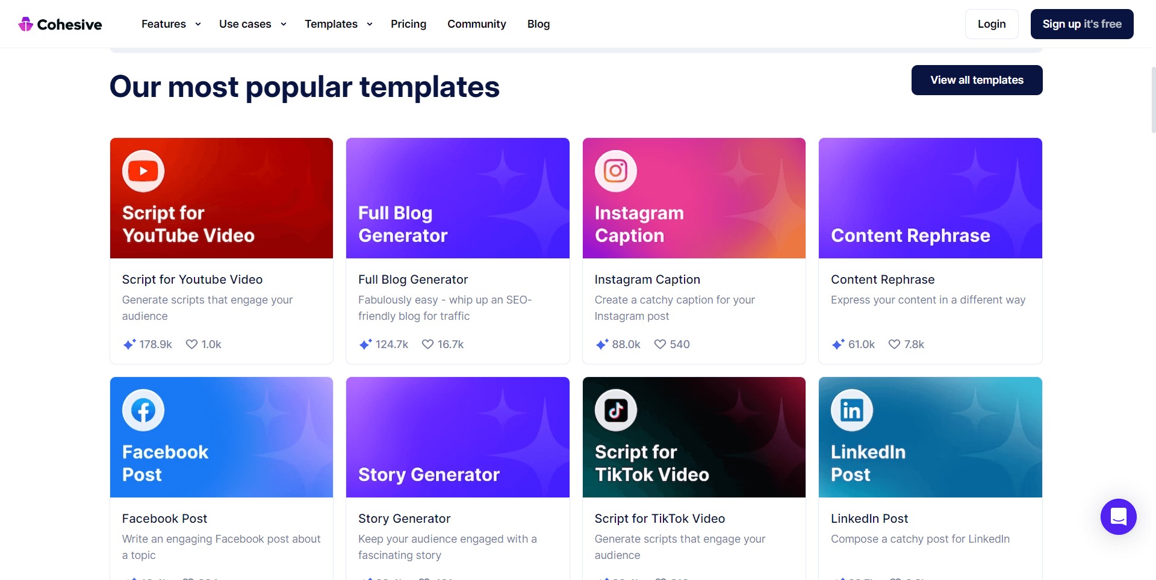Select the red Script for YouTube Video banner
The image size is (1156, 580).
(x=222, y=198)
